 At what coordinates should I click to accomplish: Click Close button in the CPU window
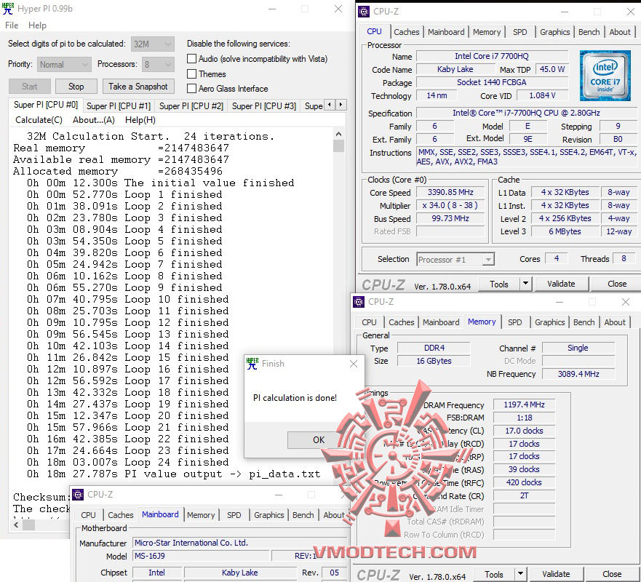(x=616, y=284)
